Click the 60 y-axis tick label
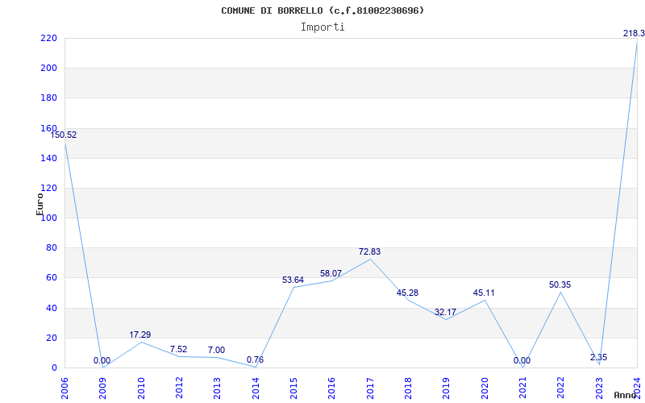 [x=52, y=278]
